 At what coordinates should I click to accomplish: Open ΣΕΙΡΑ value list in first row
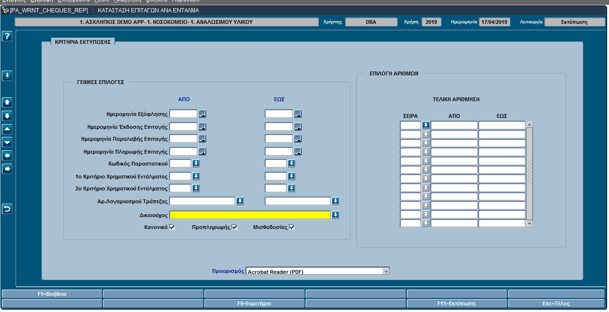coord(426,125)
